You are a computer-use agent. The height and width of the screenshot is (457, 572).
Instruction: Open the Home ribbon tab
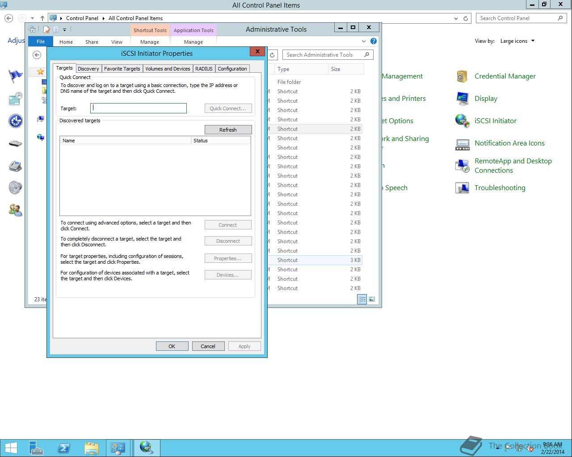[66, 42]
